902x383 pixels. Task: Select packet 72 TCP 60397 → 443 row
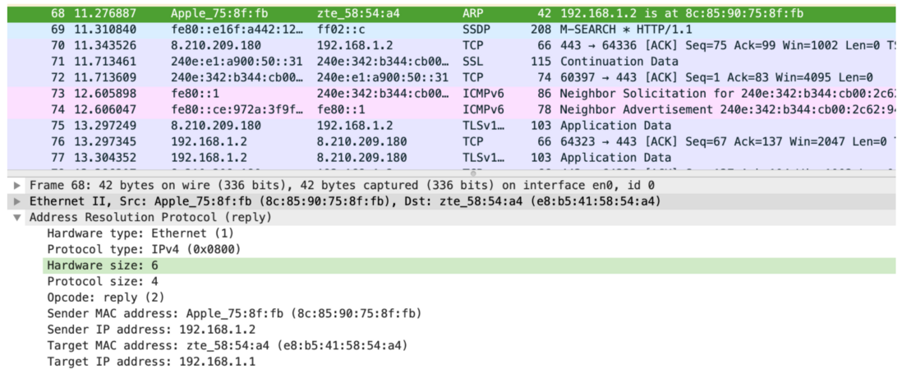pyautogui.click(x=451, y=77)
